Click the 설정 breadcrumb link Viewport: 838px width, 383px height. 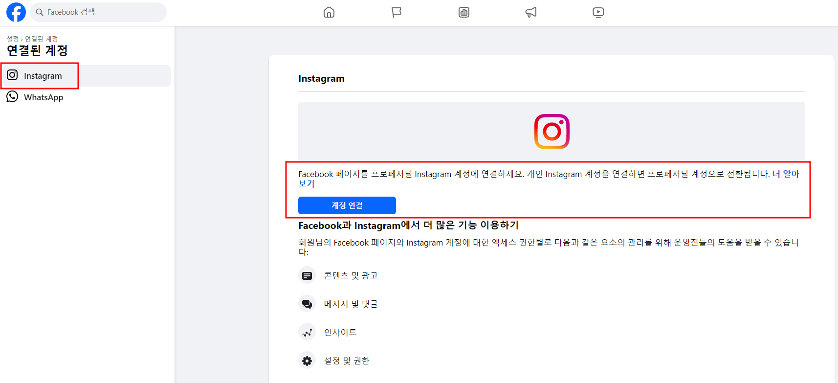(x=13, y=39)
